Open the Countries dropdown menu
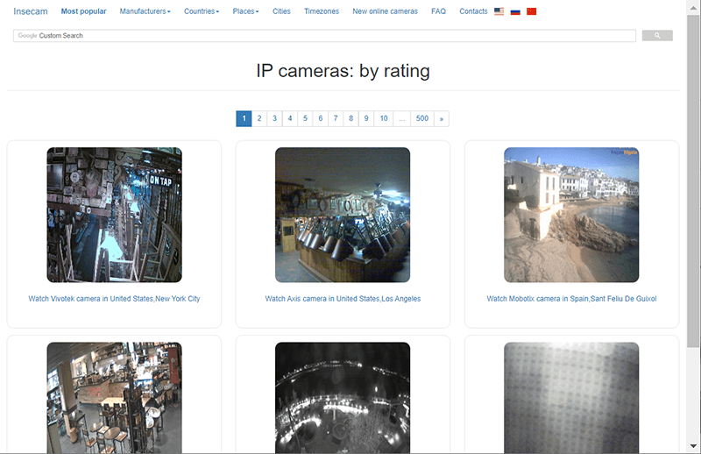This screenshot has width=701, height=454. (x=202, y=11)
